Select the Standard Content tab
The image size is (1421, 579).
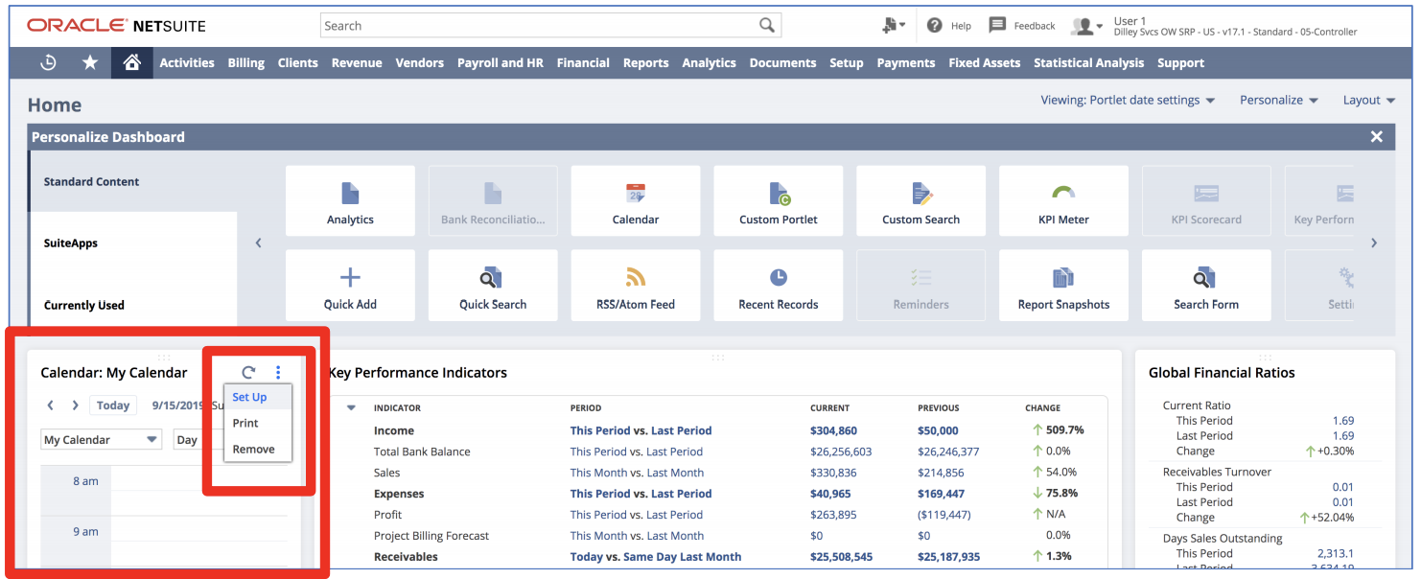click(133, 181)
